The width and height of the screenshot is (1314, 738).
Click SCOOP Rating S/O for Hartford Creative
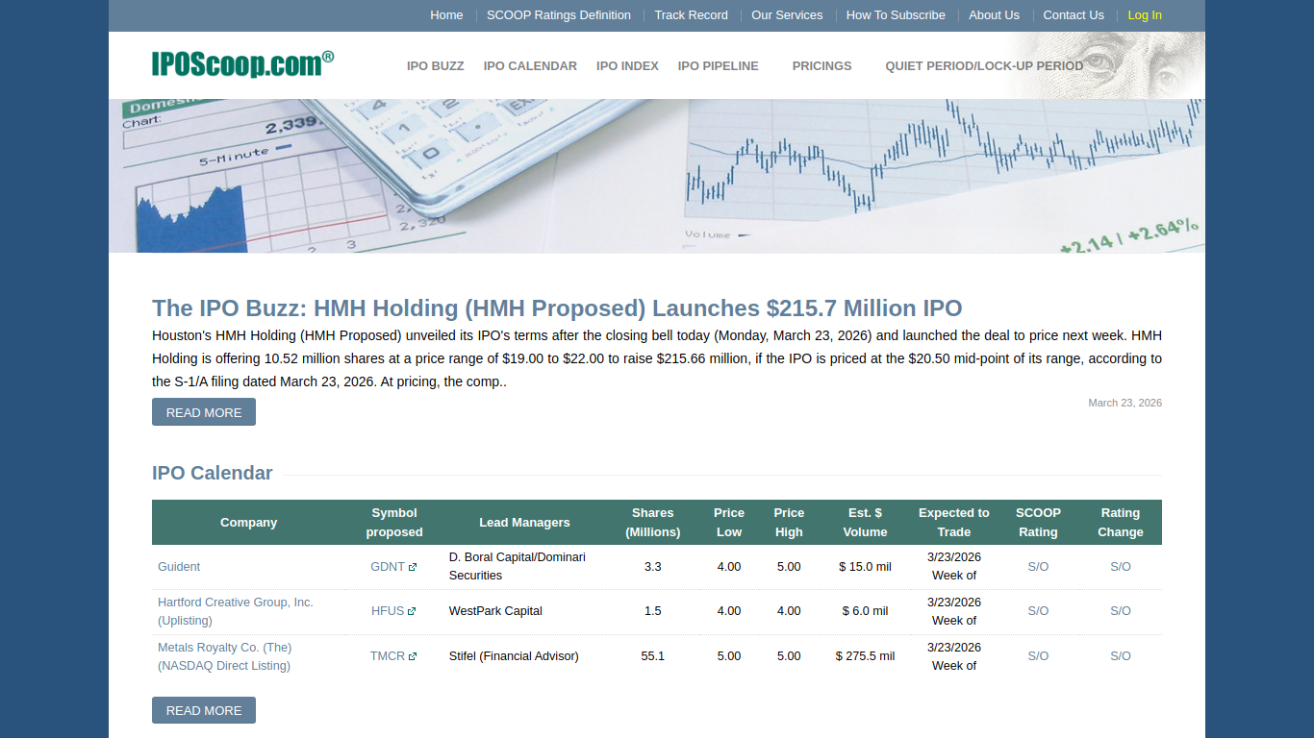pos(1038,611)
